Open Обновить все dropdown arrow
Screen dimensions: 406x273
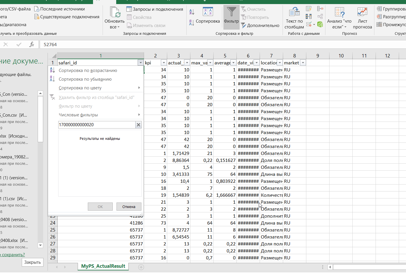click(x=119, y=27)
